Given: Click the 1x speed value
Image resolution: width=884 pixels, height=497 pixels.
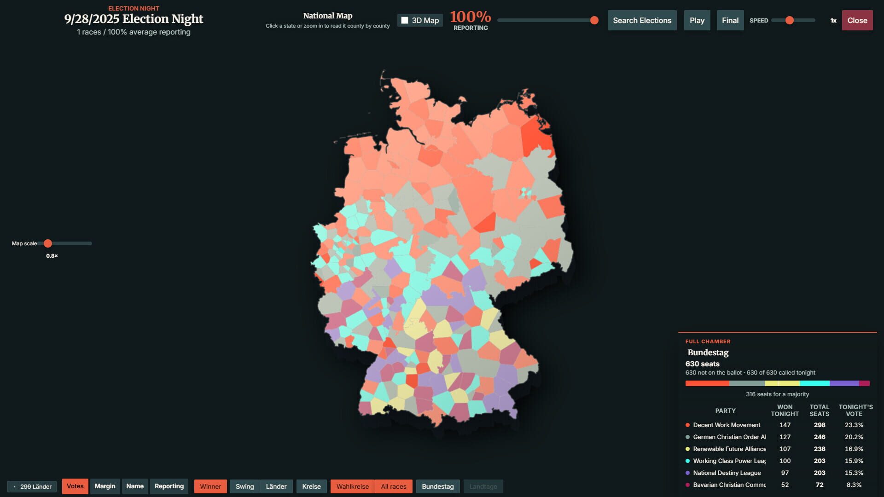Looking at the screenshot, I should [833, 21].
